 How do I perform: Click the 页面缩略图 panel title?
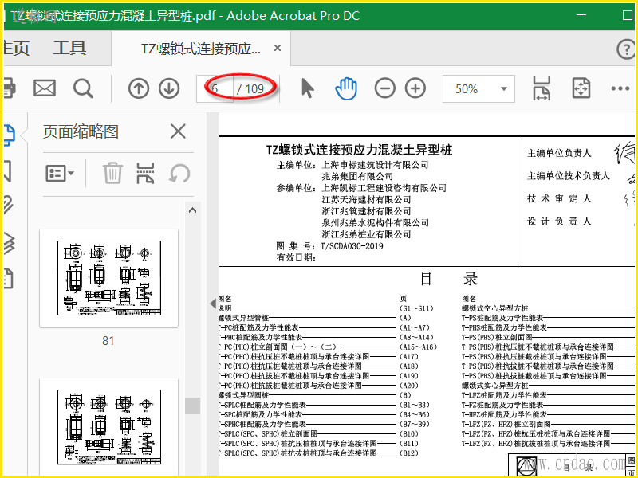(81, 131)
